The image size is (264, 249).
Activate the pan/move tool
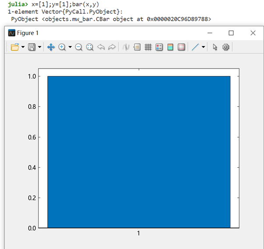[51, 47]
